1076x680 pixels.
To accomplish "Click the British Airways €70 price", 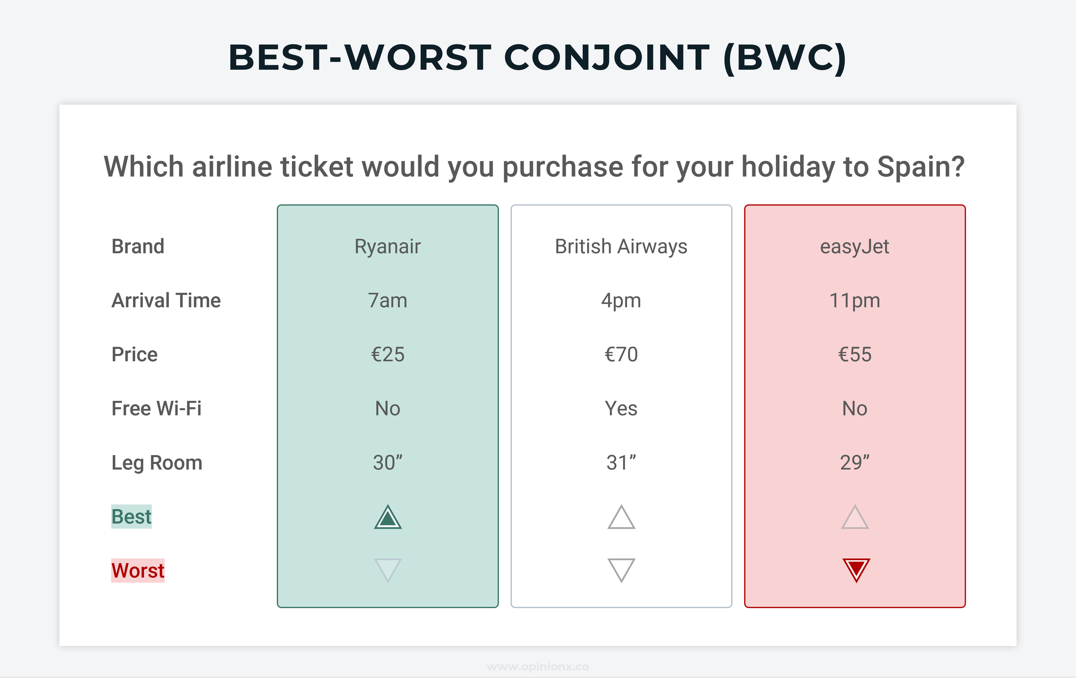I will click(x=621, y=355).
